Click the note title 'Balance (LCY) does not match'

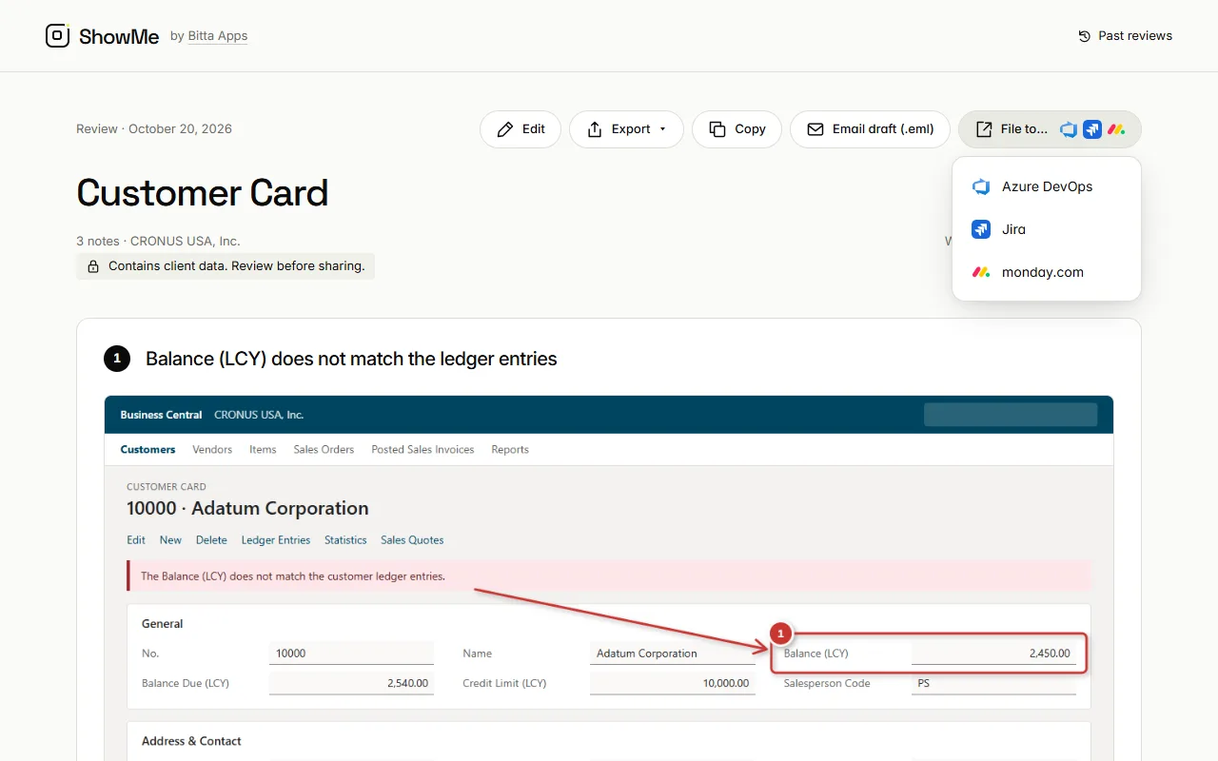pyautogui.click(x=351, y=359)
